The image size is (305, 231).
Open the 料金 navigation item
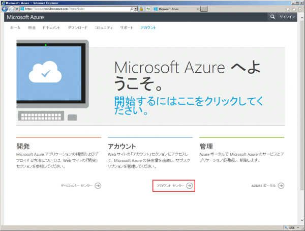tap(32, 27)
